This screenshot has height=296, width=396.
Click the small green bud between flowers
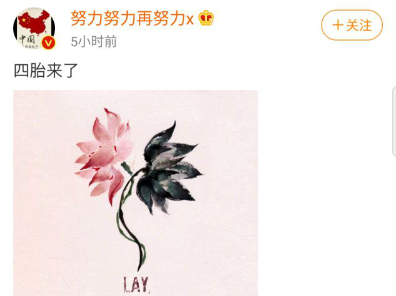[x=126, y=168]
